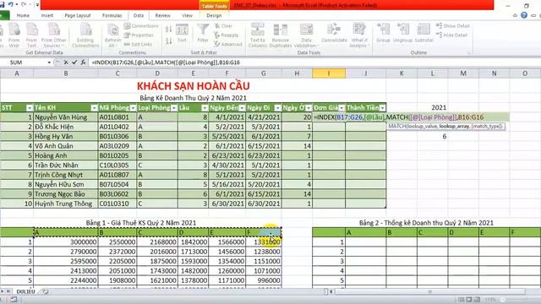The image size is (541, 304).
Task: Open the Review tab
Action: click(x=162, y=15)
